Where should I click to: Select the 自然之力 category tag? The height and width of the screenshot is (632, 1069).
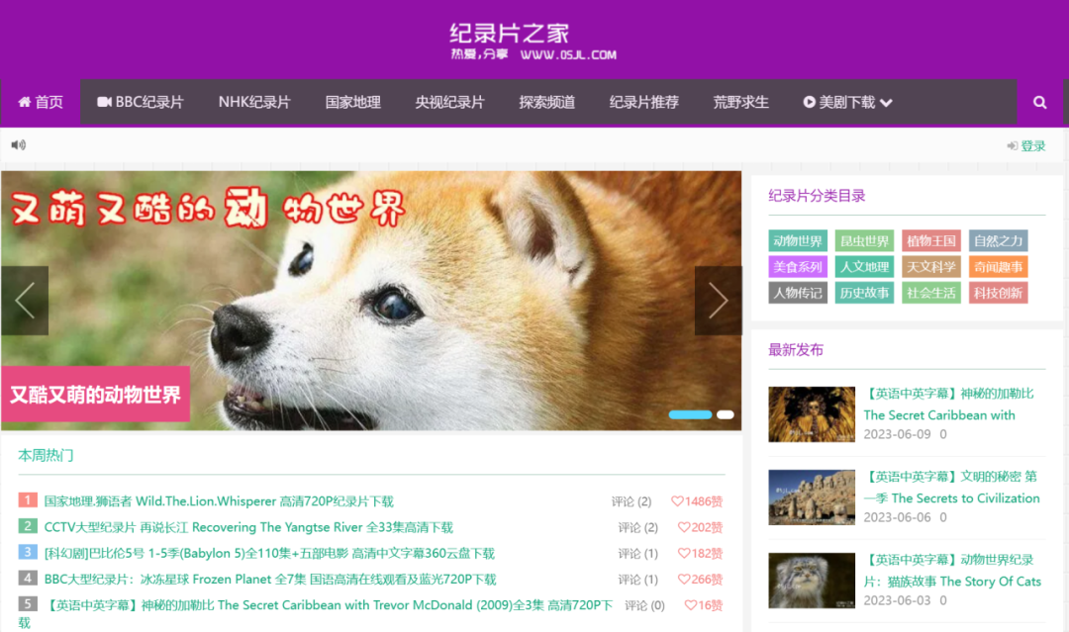(x=998, y=240)
